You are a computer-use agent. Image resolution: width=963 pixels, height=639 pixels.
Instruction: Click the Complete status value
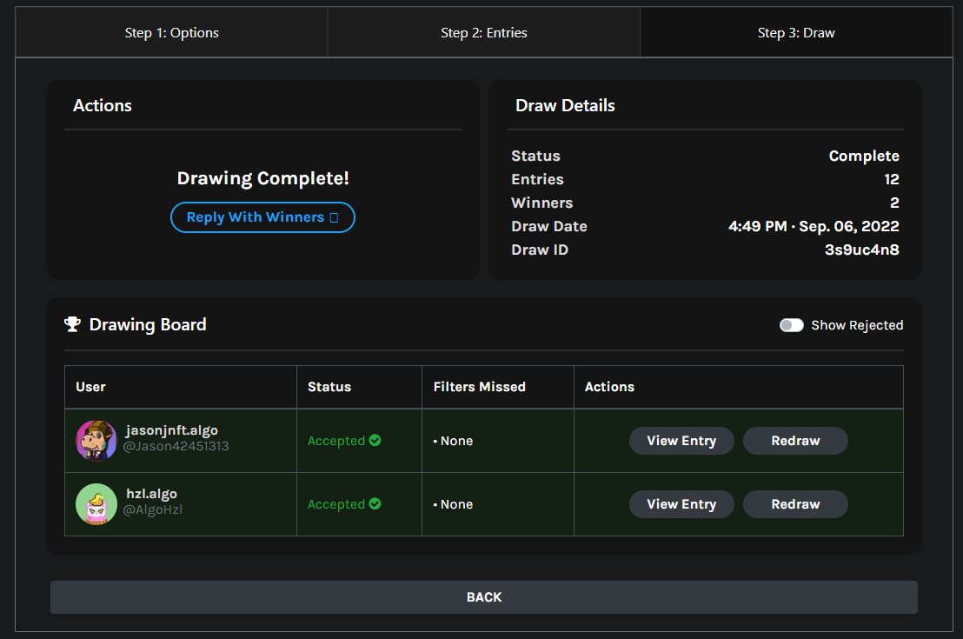pyautogui.click(x=864, y=156)
